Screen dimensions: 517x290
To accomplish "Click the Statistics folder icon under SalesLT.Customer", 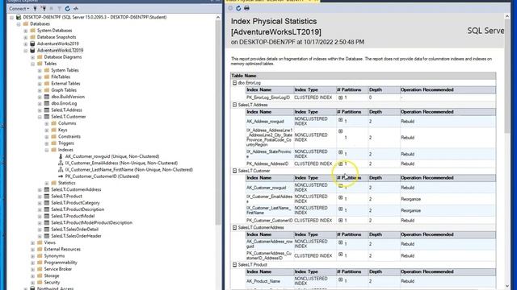I will pos(54,183).
